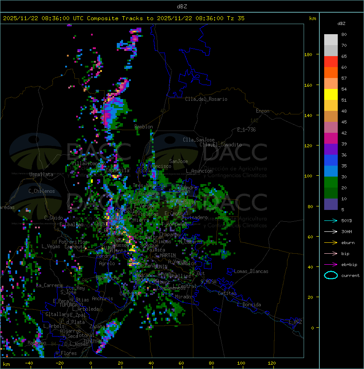
Task: Pick the light blue 30-35 dBZ swatch
Action: click(331, 171)
